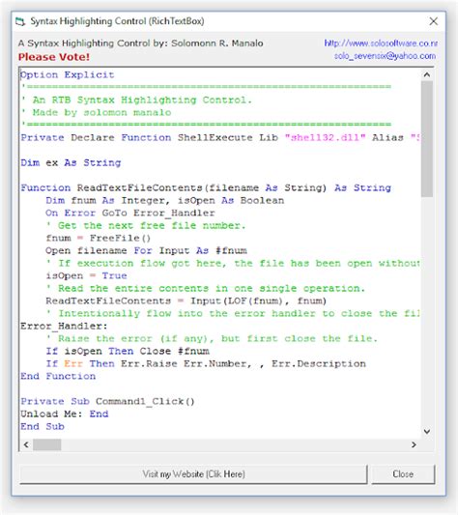Viewport: 458px width, 515px height.
Task: Click the solo_sevensix@yahoo.com email link
Action: [x=385, y=56]
